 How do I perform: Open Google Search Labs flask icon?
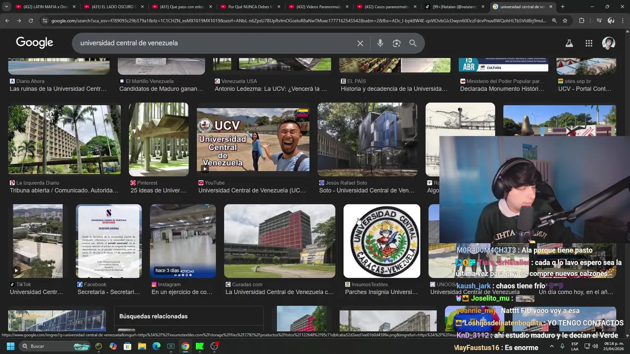pos(569,43)
